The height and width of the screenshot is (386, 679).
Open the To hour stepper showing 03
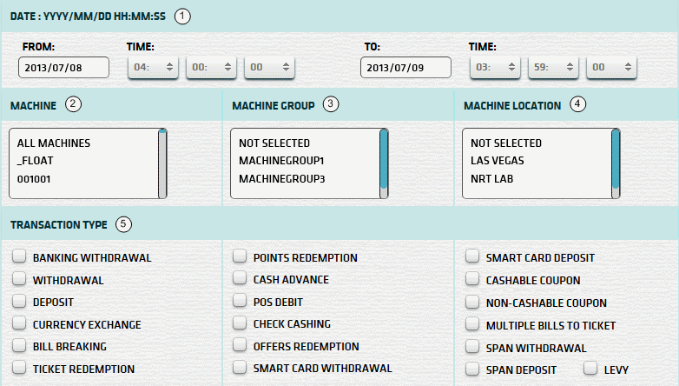point(496,67)
